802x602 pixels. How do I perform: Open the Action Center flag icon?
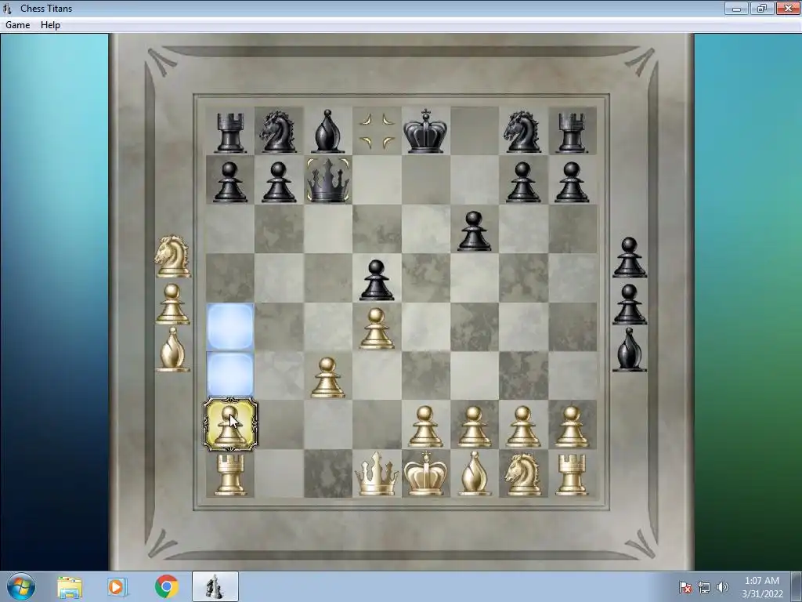[685, 587]
